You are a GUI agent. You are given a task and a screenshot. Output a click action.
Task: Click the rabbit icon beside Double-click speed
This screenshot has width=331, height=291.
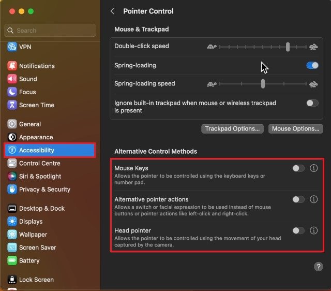(x=313, y=47)
